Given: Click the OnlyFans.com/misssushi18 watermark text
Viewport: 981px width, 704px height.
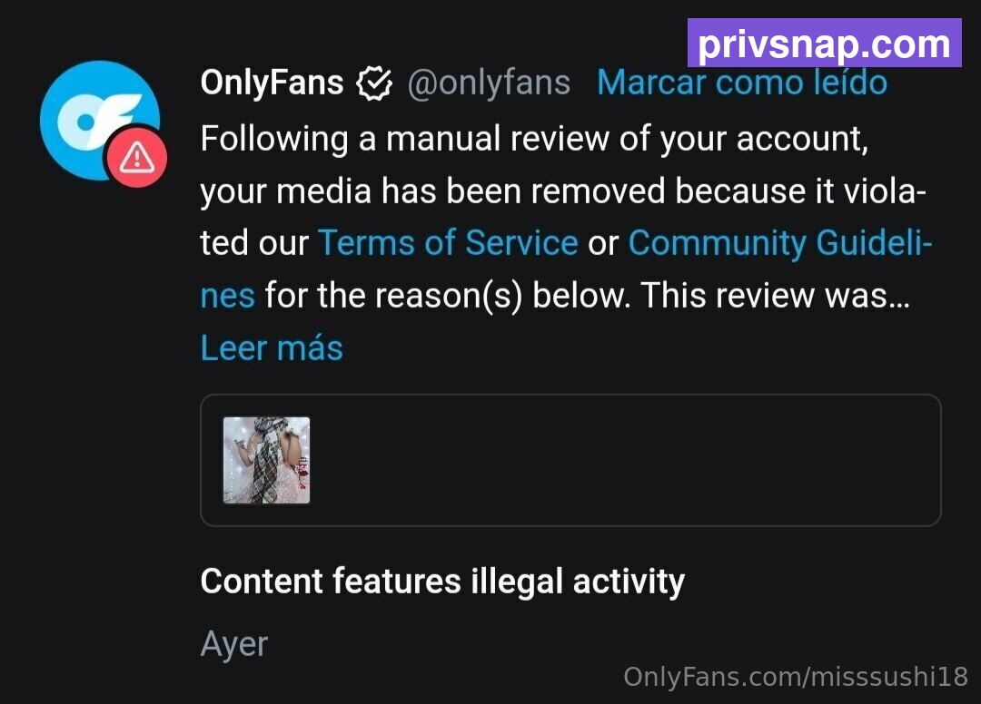Looking at the screenshot, I should click(796, 677).
